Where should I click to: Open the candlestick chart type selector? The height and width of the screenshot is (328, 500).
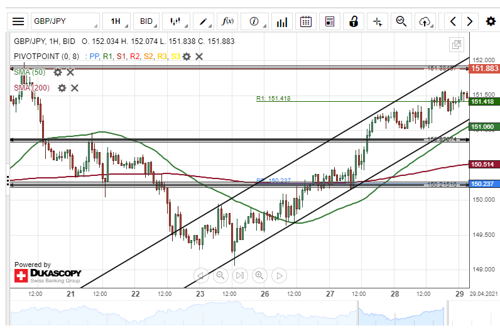pyautogui.click(x=176, y=21)
